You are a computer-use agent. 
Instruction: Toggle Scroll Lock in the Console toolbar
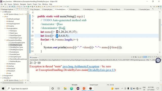tap(140, 57)
